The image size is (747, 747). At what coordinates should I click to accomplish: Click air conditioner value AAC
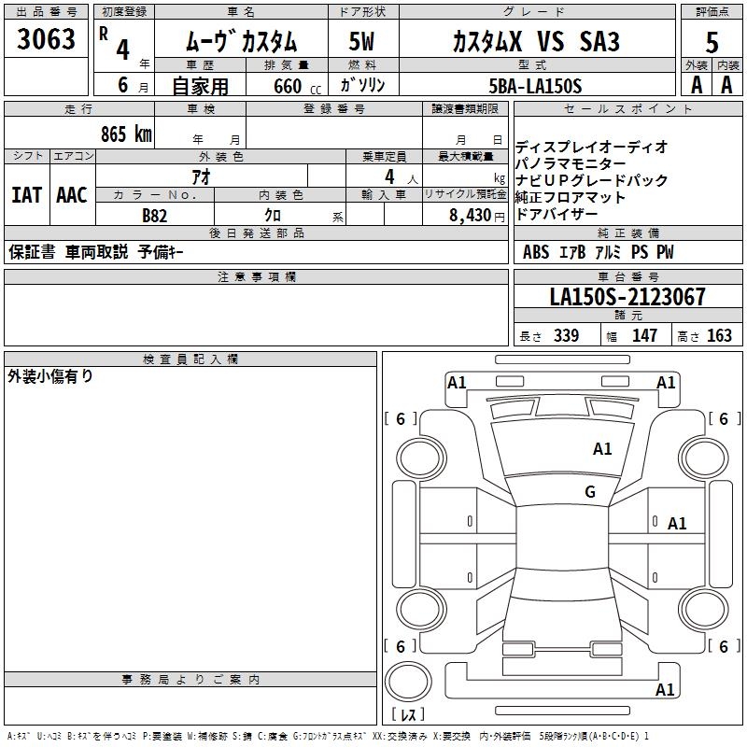72,195
